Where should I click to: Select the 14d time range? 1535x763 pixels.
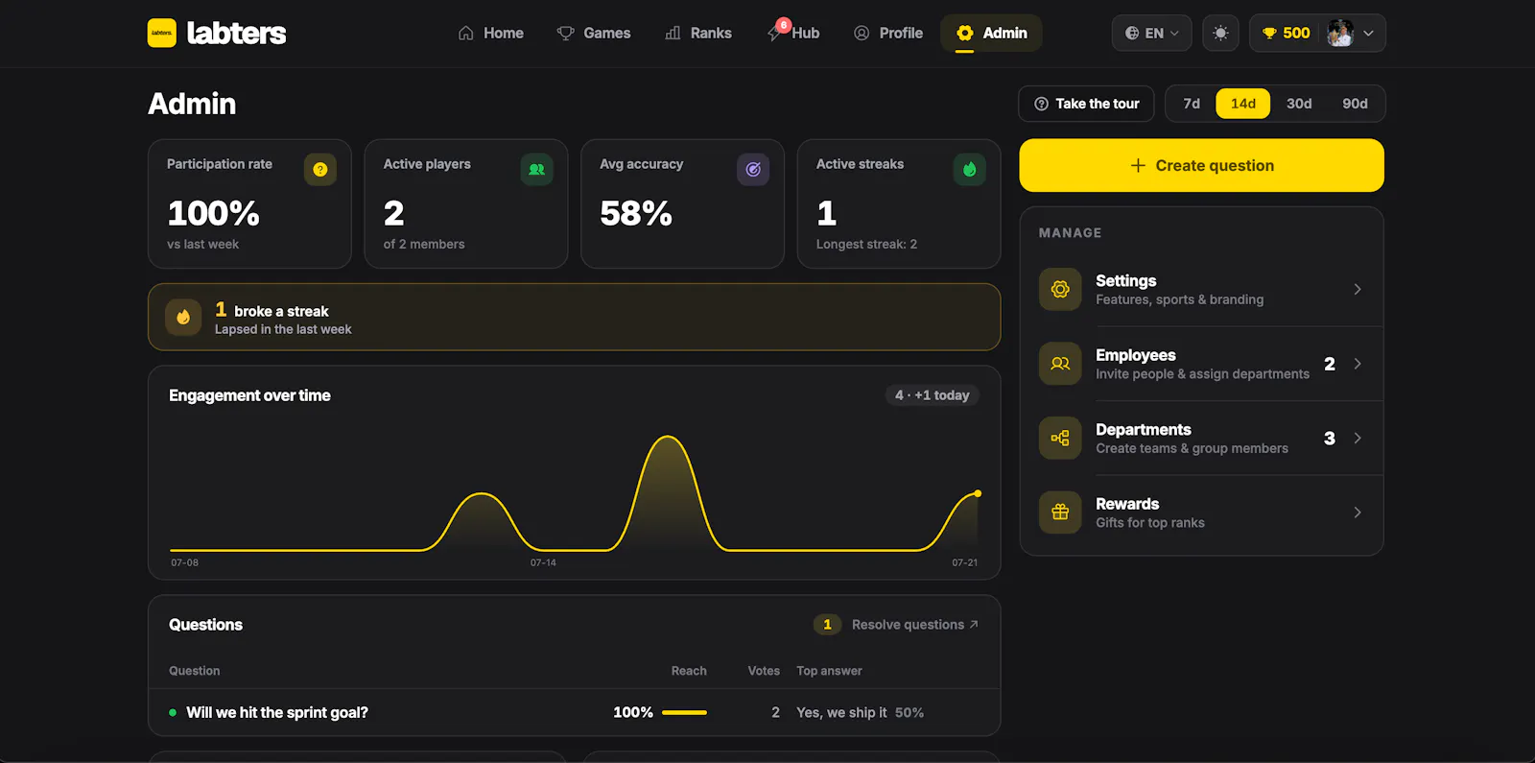[1243, 104]
